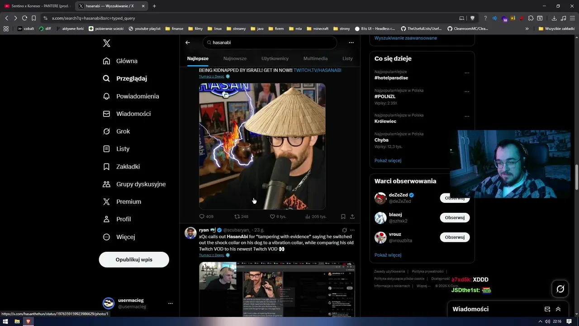Switch to Najnowsze tab
This screenshot has width=579, height=326.
[235, 58]
